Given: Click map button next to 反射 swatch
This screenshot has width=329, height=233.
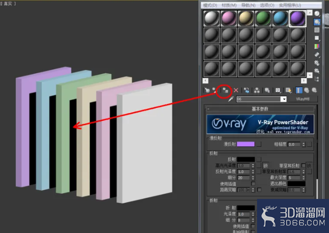Looking at the screenshot, I should tap(259, 159).
